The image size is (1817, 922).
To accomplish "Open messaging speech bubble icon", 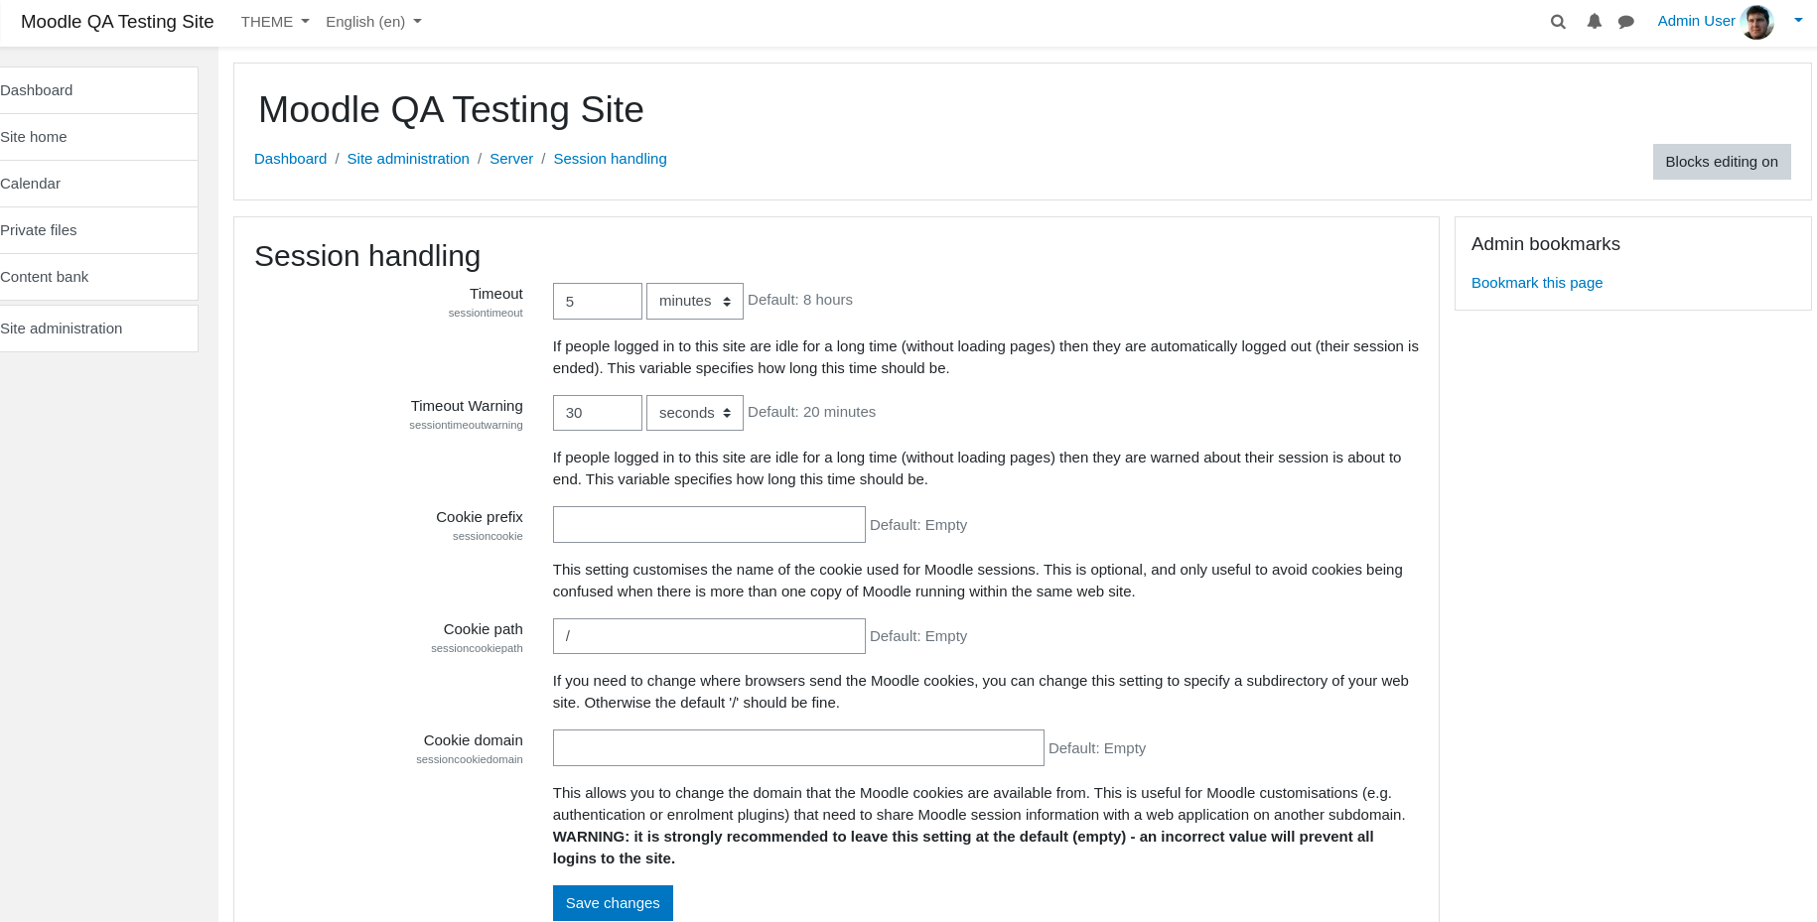I will [1626, 22].
